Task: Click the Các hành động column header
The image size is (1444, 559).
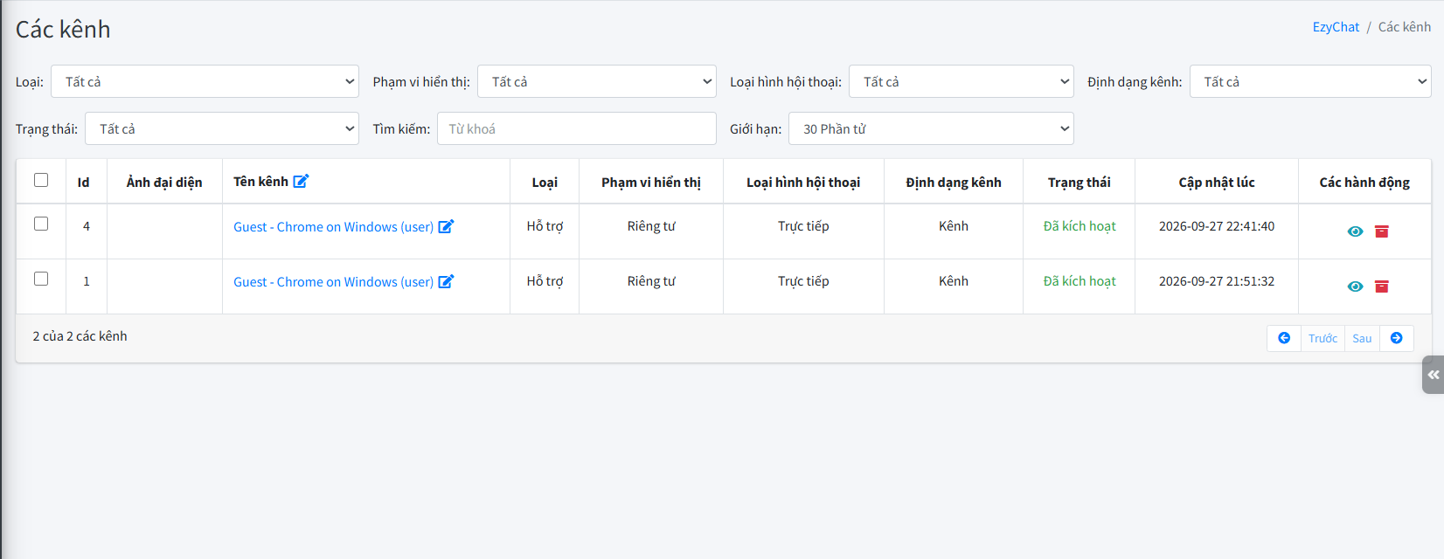Action: coord(1364,183)
